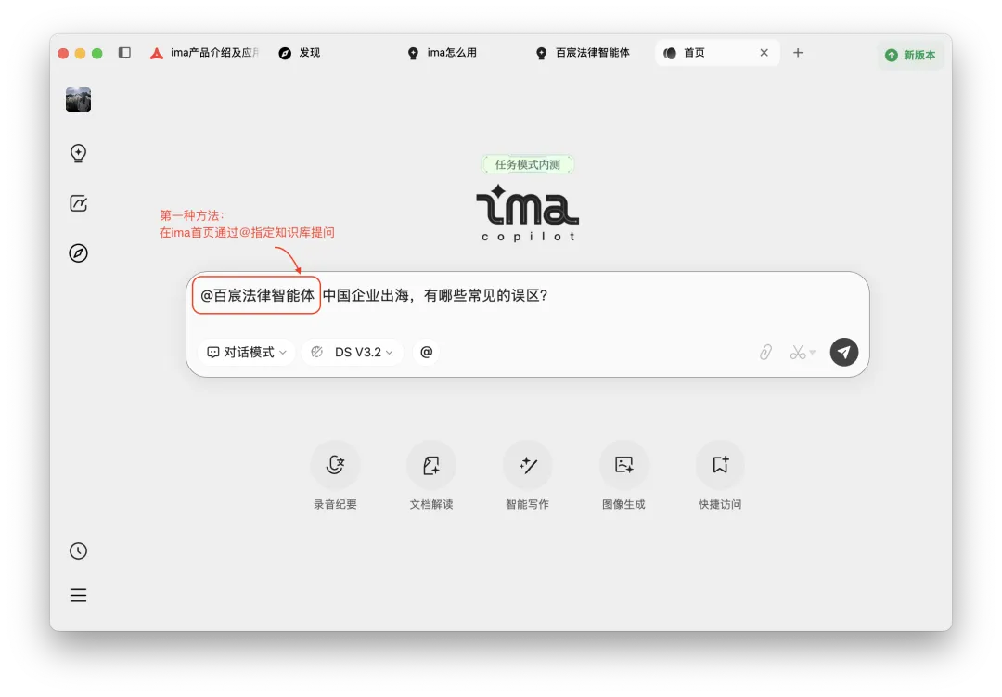The width and height of the screenshot is (1002, 697).
Task: Switch to the ima怎么用 tab
Action: 443,52
